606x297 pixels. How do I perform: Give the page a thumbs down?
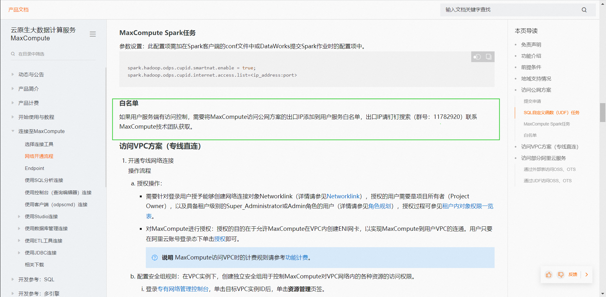561,275
